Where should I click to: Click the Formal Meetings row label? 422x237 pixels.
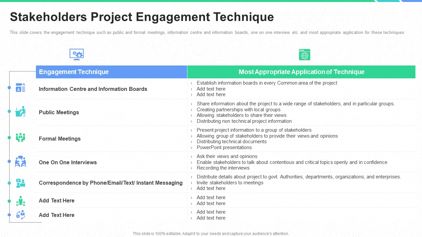click(60, 139)
